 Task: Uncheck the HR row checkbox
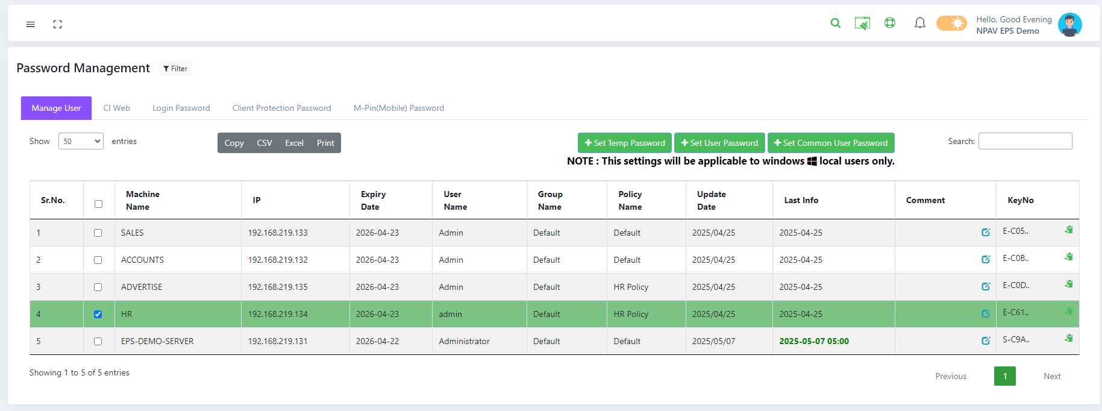[98, 314]
